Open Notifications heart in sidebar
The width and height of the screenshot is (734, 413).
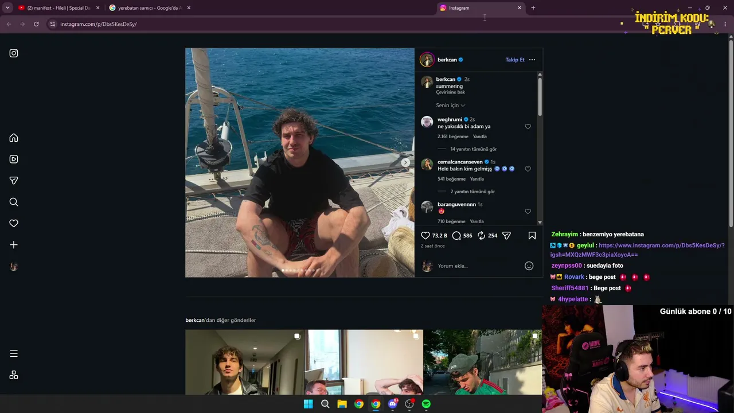tap(14, 223)
